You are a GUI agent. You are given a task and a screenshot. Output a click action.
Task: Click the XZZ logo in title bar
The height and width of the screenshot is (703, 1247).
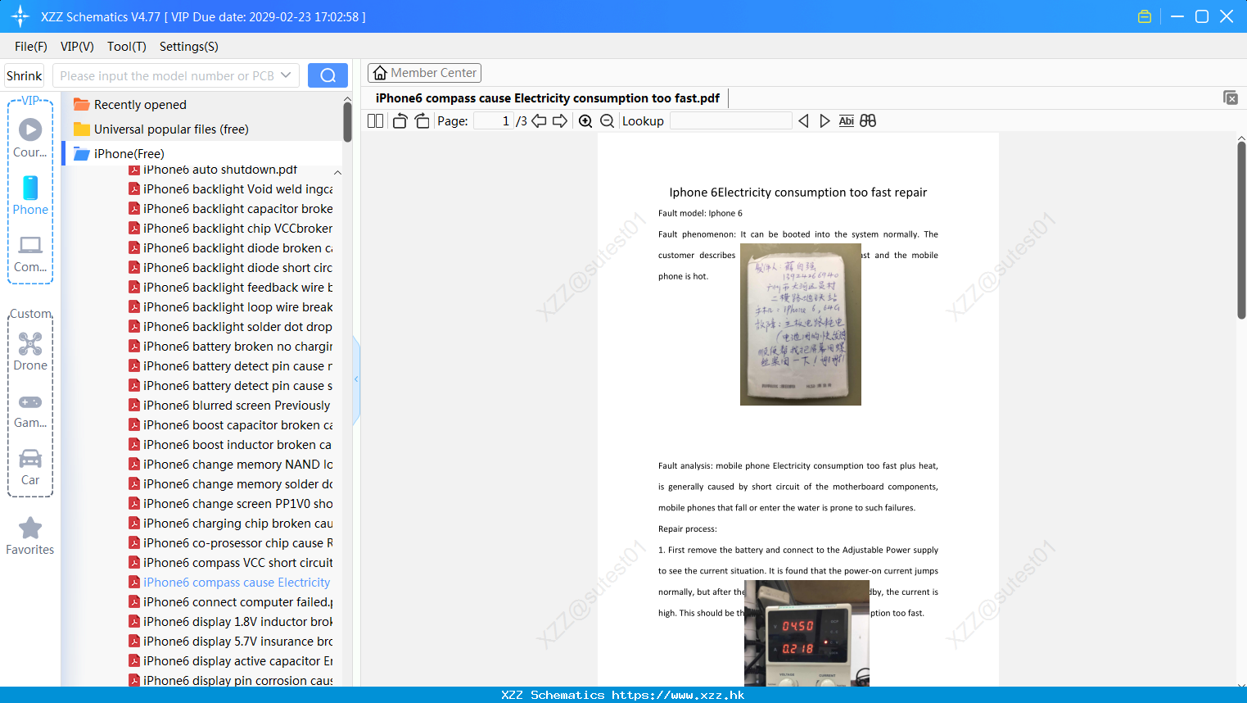click(20, 16)
